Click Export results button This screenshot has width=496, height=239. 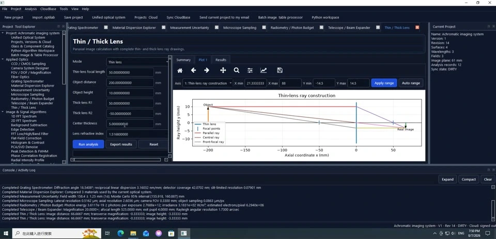click(x=121, y=144)
